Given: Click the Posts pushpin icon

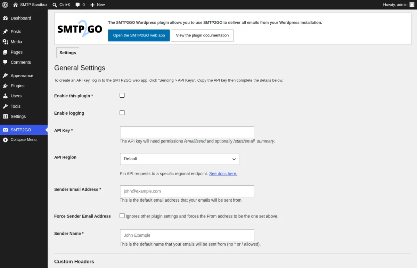Looking at the screenshot, I should point(5,32).
